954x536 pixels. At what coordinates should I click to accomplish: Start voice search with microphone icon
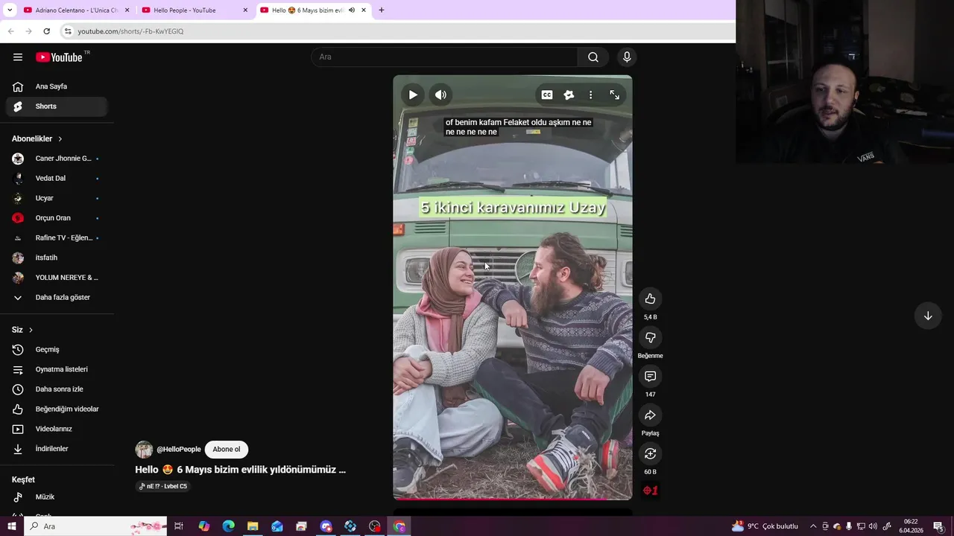click(627, 57)
